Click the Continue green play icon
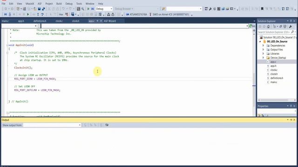Image resolution: width=298 pixels, height=167 pixels. coord(28,14)
